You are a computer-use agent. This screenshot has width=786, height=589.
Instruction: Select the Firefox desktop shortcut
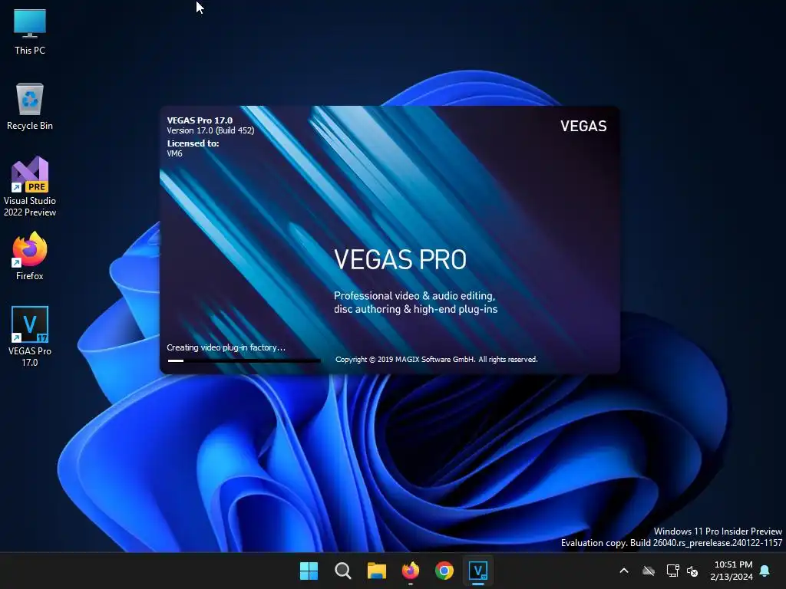click(30, 256)
